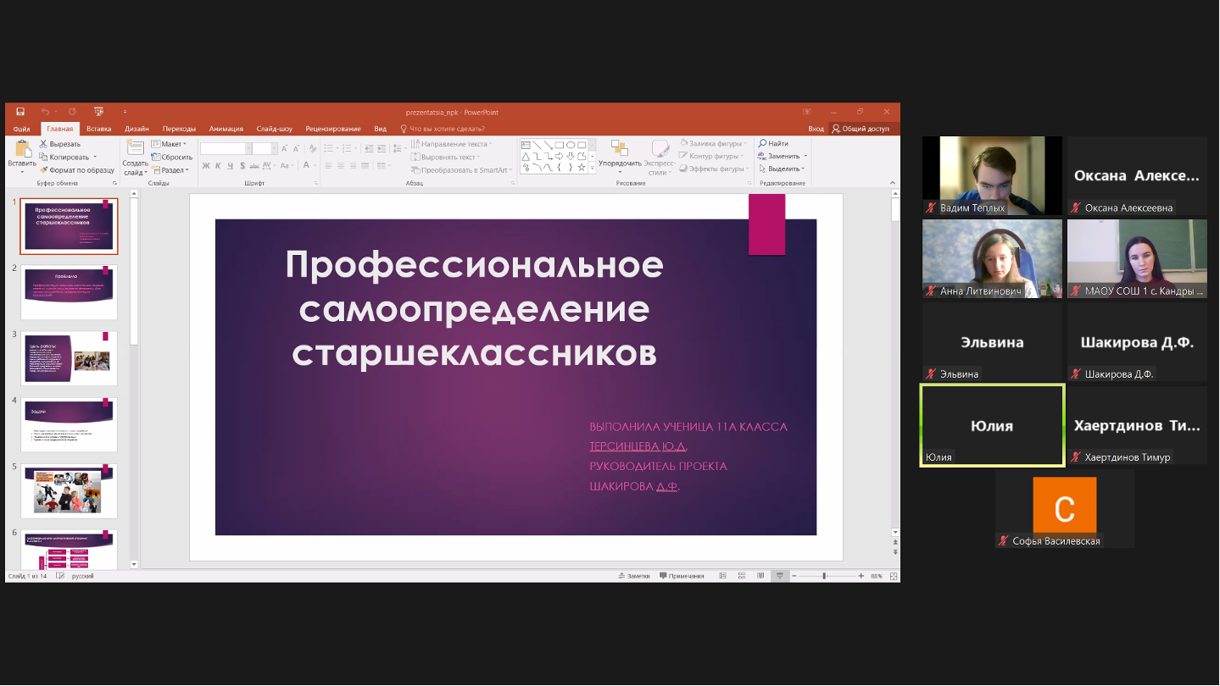Click the Sign in (Вход) link

coord(816,129)
